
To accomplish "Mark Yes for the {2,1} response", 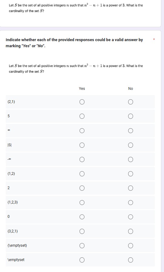I will (82, 102).
